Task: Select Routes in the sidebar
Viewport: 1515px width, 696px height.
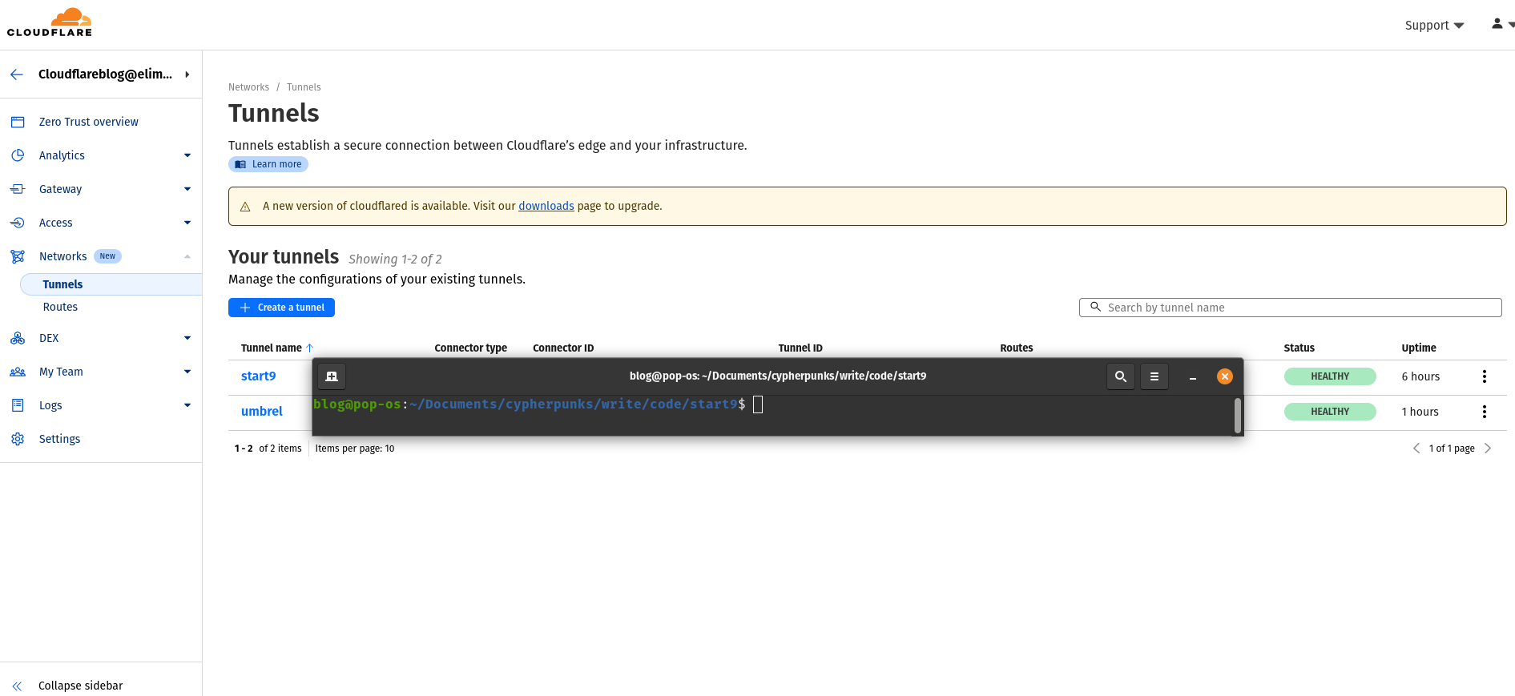Action: pyautogui.click(x=60, y=307)
